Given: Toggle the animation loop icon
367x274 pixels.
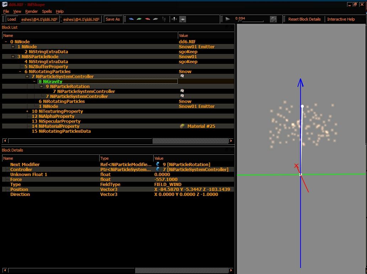Looking at the screenshot, I should [x=273, y=19].
